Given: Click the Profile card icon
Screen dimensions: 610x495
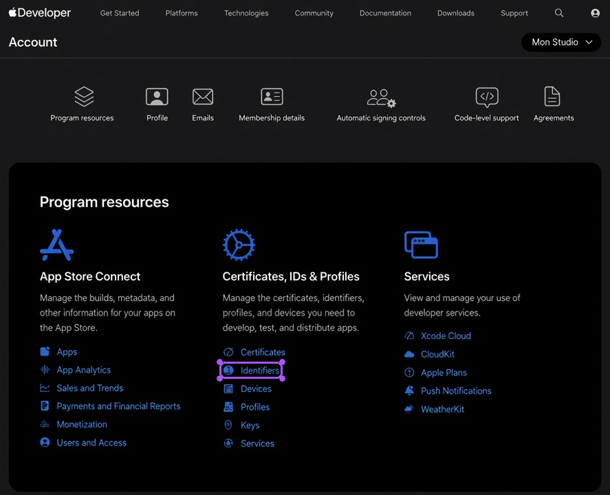Looking at the screenshot, I should (157, 96).
